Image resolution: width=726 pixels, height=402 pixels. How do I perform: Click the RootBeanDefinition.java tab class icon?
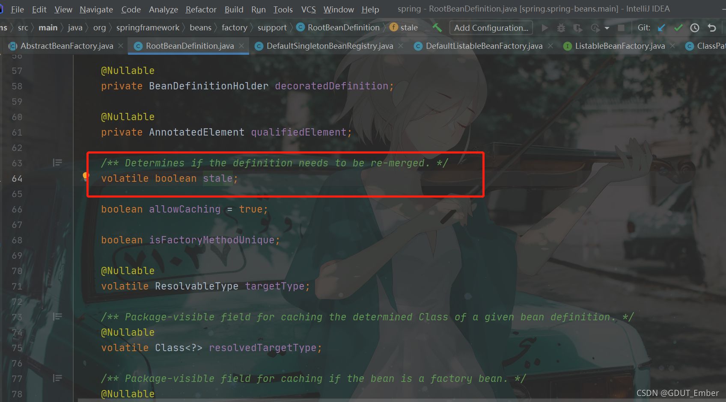(138, 46)
